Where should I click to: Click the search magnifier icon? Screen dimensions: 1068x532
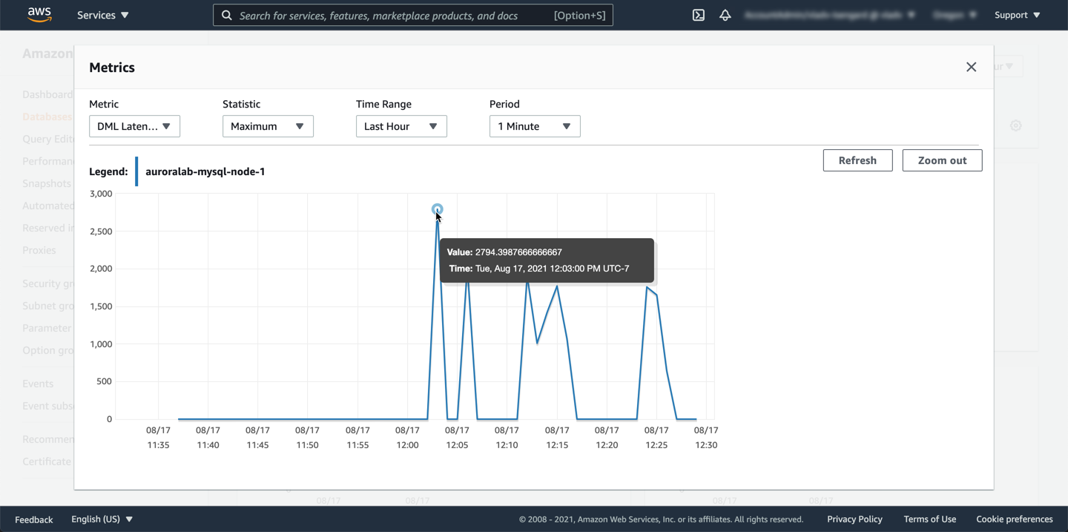point(227,15)
